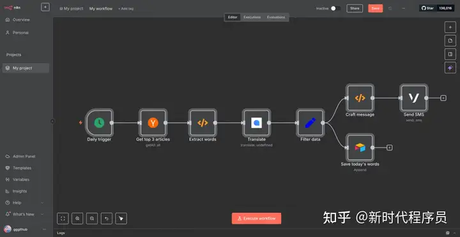Switch to the Executions tab
The height and width of the screenshot is (237, 460).
pos(252,17)
